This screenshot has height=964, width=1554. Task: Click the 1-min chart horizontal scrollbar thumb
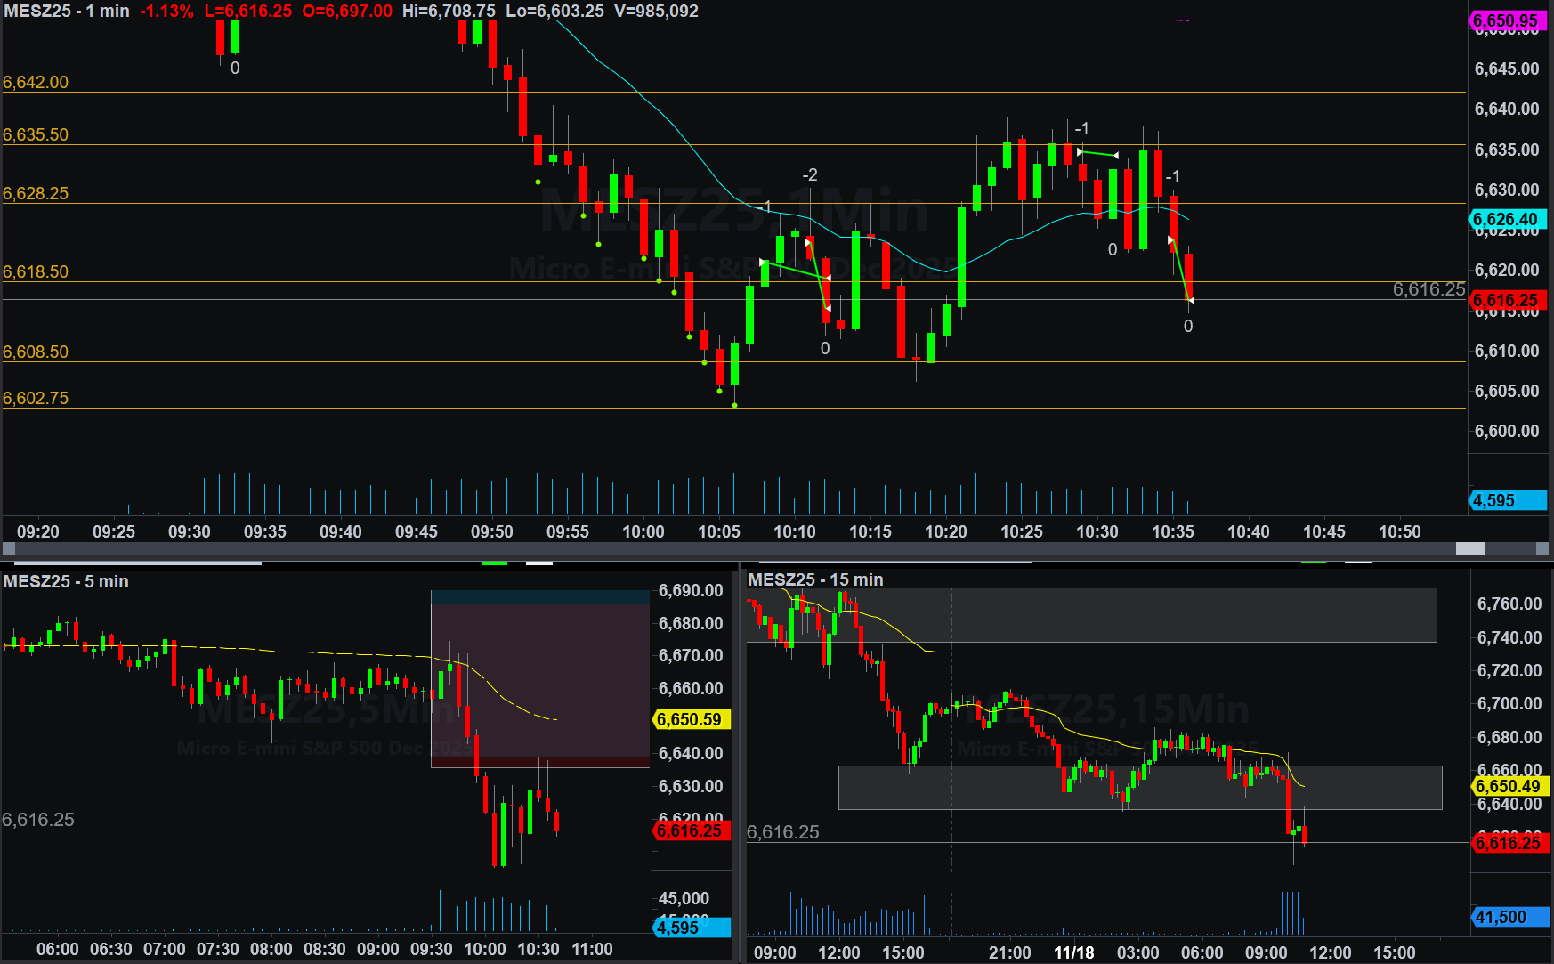pyautogui.click(x=1469, y=548)
